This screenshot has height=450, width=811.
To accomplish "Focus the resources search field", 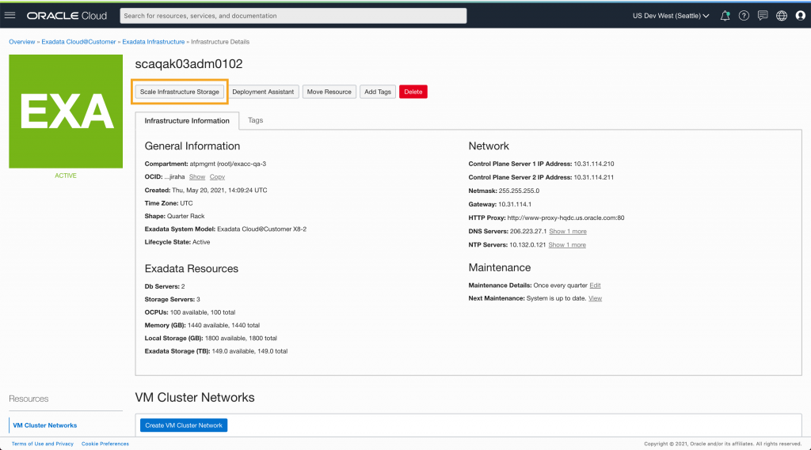I will [293, 16].
